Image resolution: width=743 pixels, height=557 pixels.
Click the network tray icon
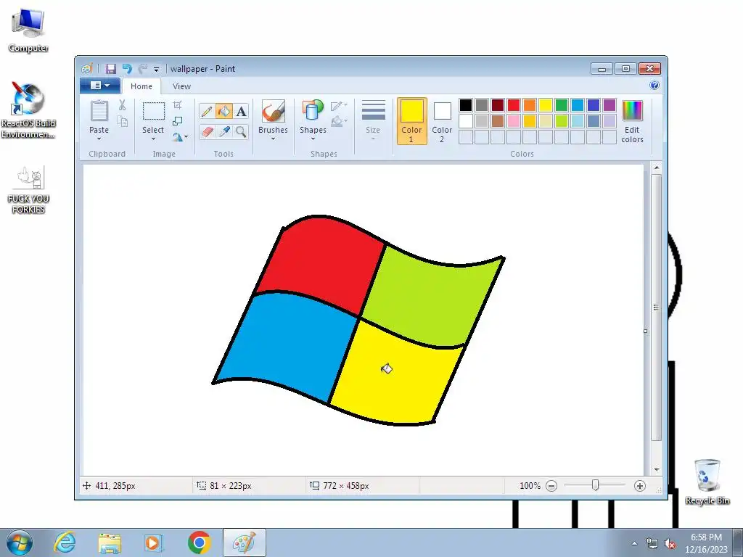coord(652,543)
